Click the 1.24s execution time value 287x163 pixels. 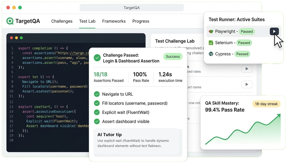tap(165, 74)
